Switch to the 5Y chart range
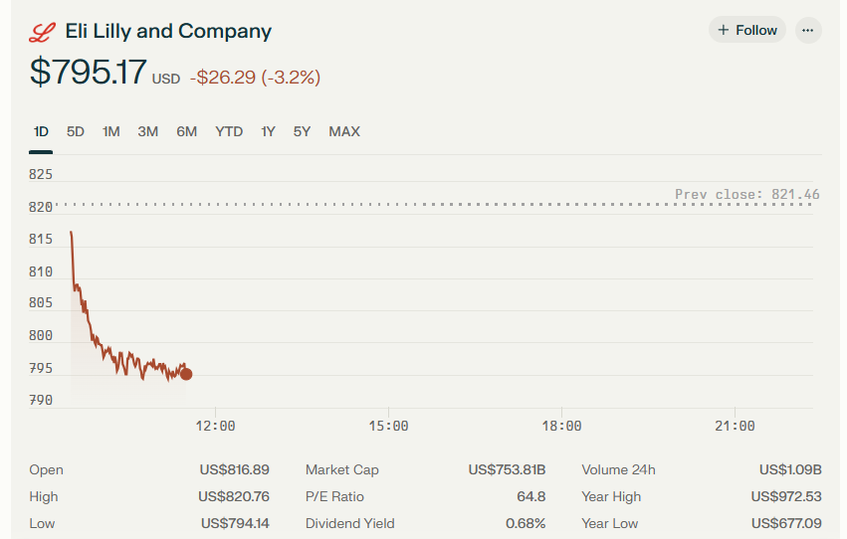The height and width of the screenshot is (539, 847). pos(302,131)
